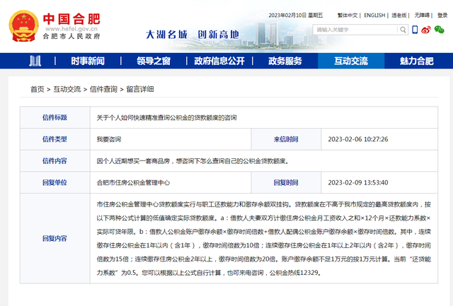
Task: Click the 我要咨询 value cell
Action: point(171,139)
